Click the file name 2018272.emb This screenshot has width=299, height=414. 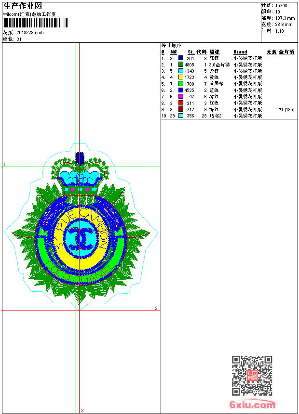tap(30, 32)
